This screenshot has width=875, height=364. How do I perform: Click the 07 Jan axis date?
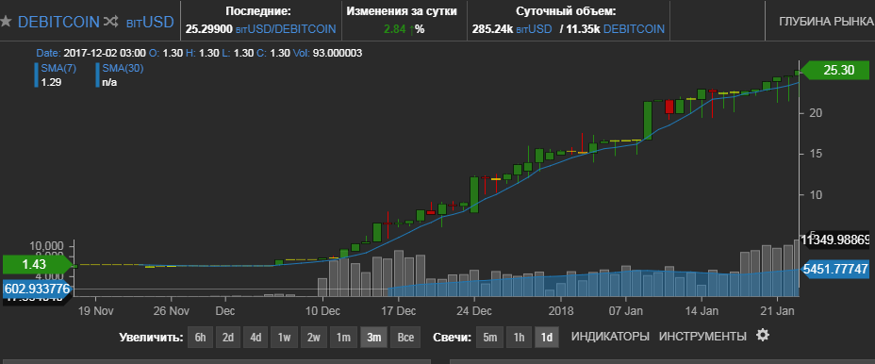coord(625,310)
